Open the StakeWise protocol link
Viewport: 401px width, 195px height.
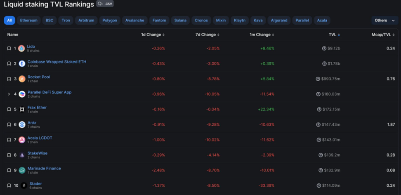click(38, 153)
